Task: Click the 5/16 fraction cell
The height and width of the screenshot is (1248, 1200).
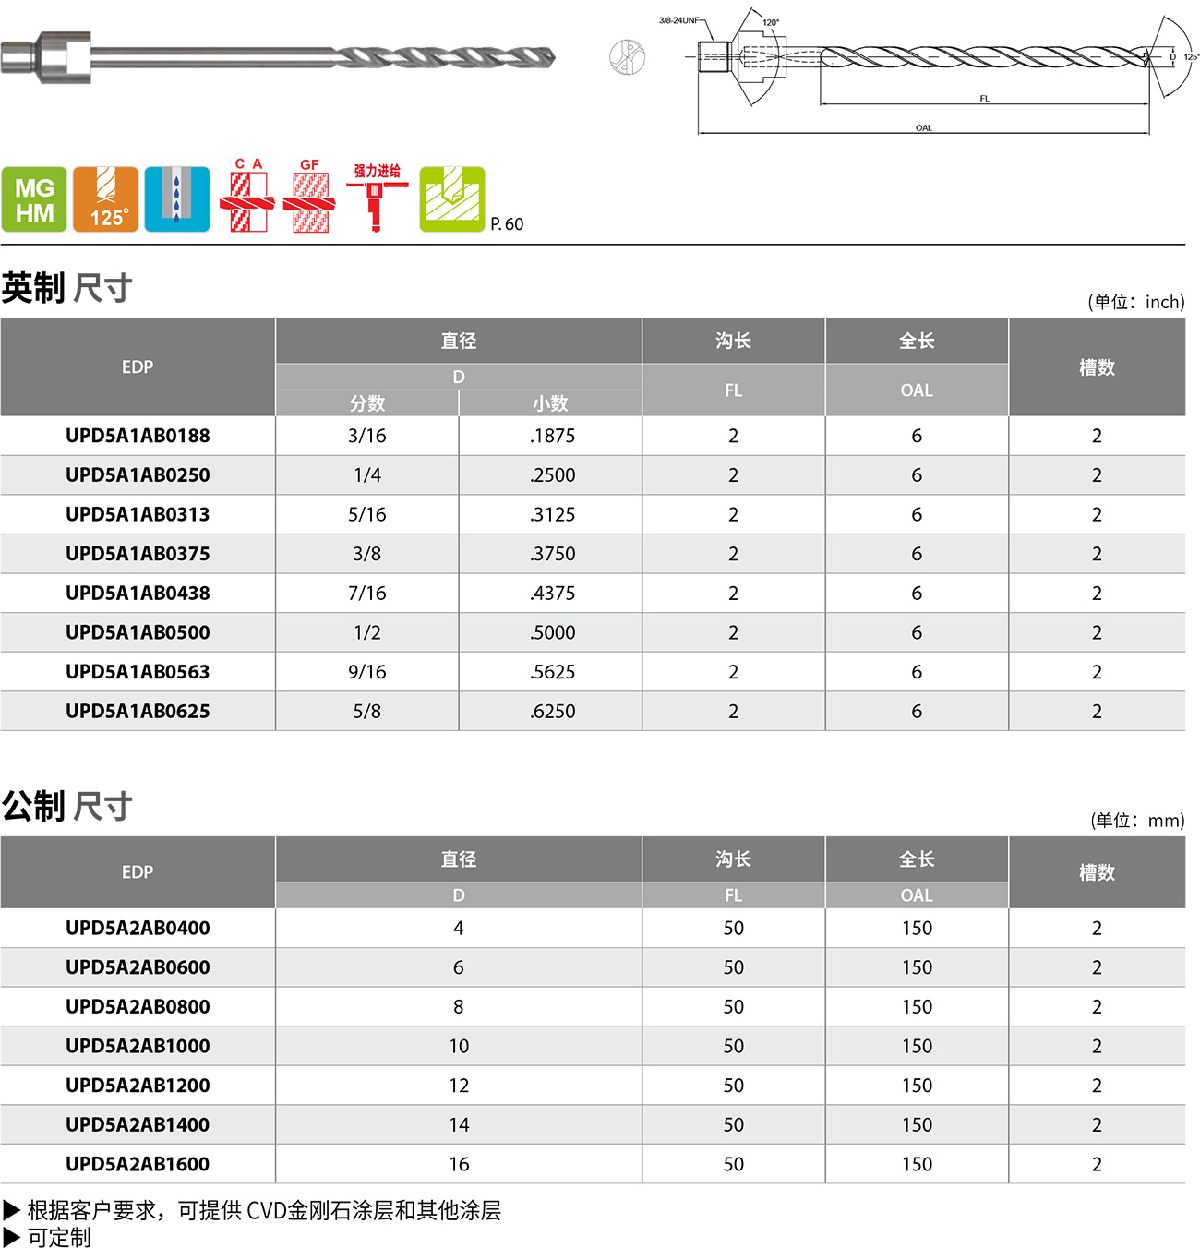Action: tap(367, 514)
